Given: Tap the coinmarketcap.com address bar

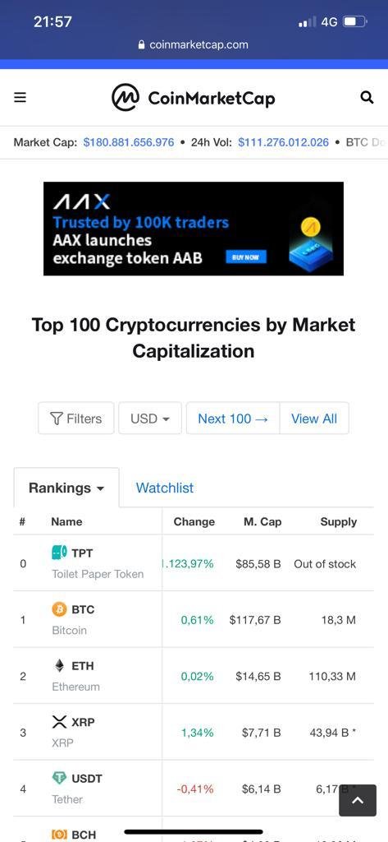Looking at the screenshot, I should coord(194,44).
